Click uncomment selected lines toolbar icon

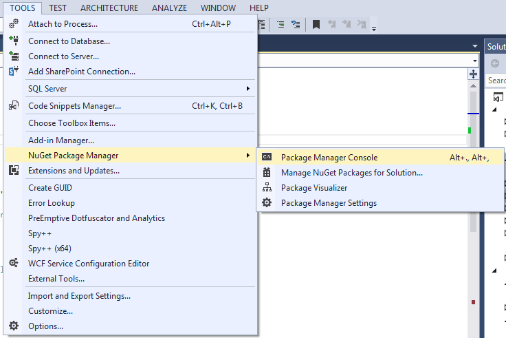point(296,24)
